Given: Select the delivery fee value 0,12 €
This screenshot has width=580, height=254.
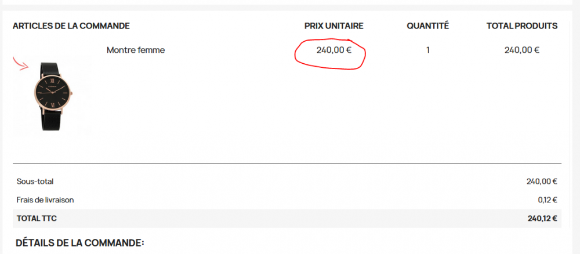Looking at the screenshot, I should tap(547, 200).
